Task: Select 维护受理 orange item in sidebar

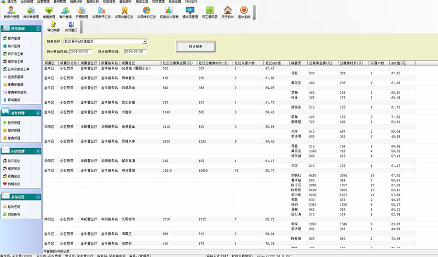Action: [x=11, y=130]
